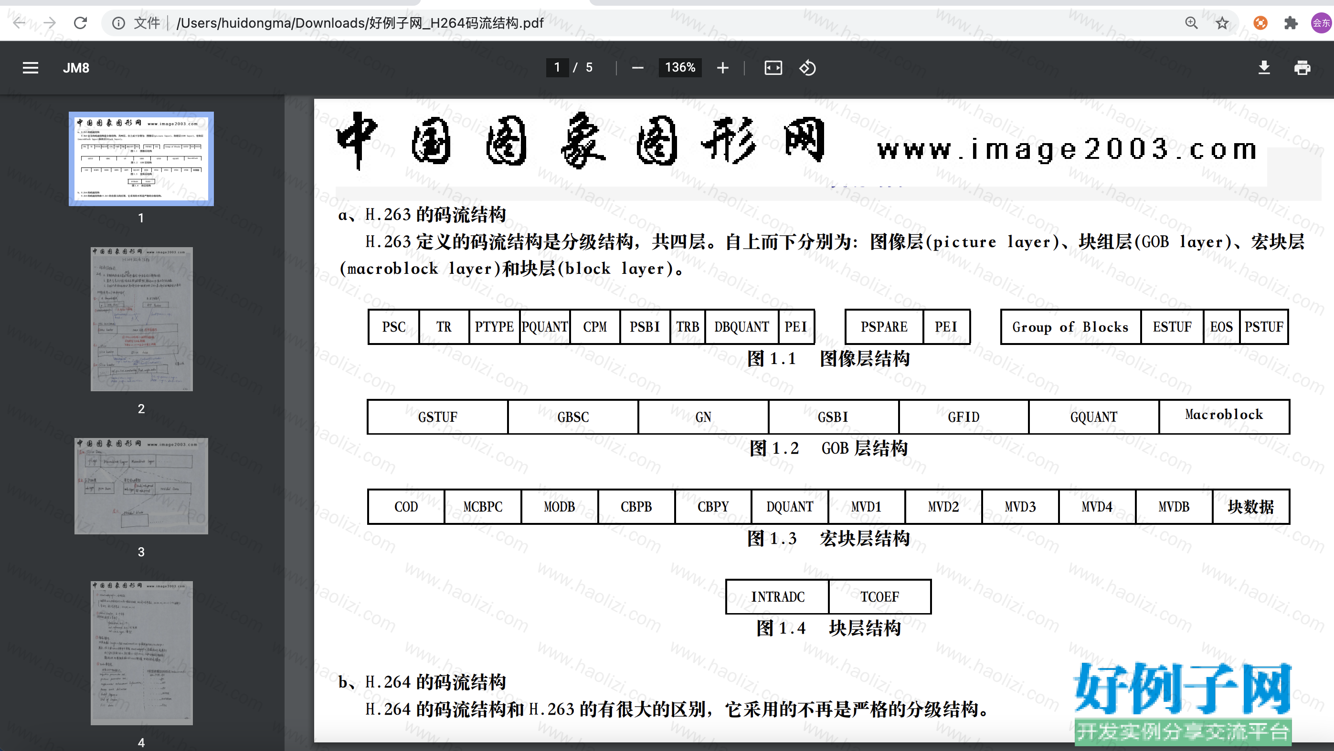Click the PQUANT cell

(545, 327)
